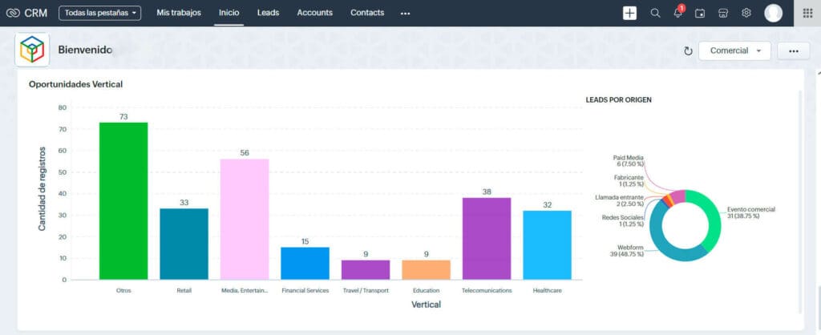Go to the Accounts tab
Viewport: 821px width, 335px height.
(315, 13)
